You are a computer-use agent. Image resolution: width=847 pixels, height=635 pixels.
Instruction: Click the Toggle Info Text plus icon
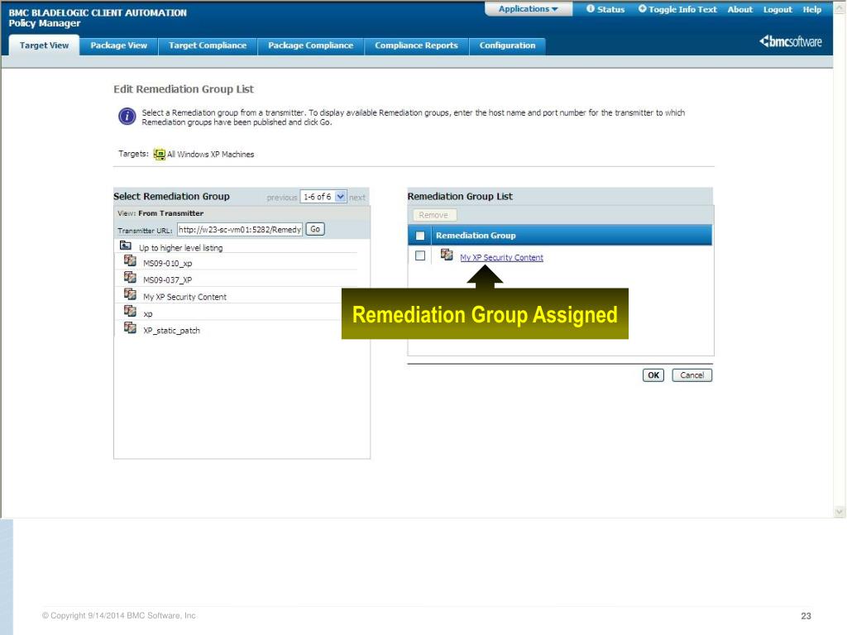pyautogui.click(x=642, y=8)
